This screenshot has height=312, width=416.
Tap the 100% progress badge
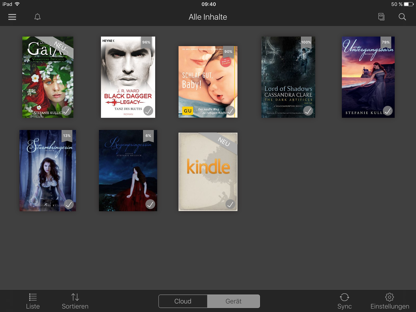click(x=306, y=42)
